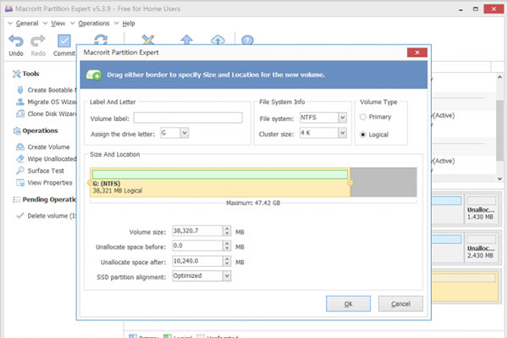Click the Surface Test magnifier icon
Image resolution: width=508 pixels, height=338 pixels.
click(x=20, y=170)
